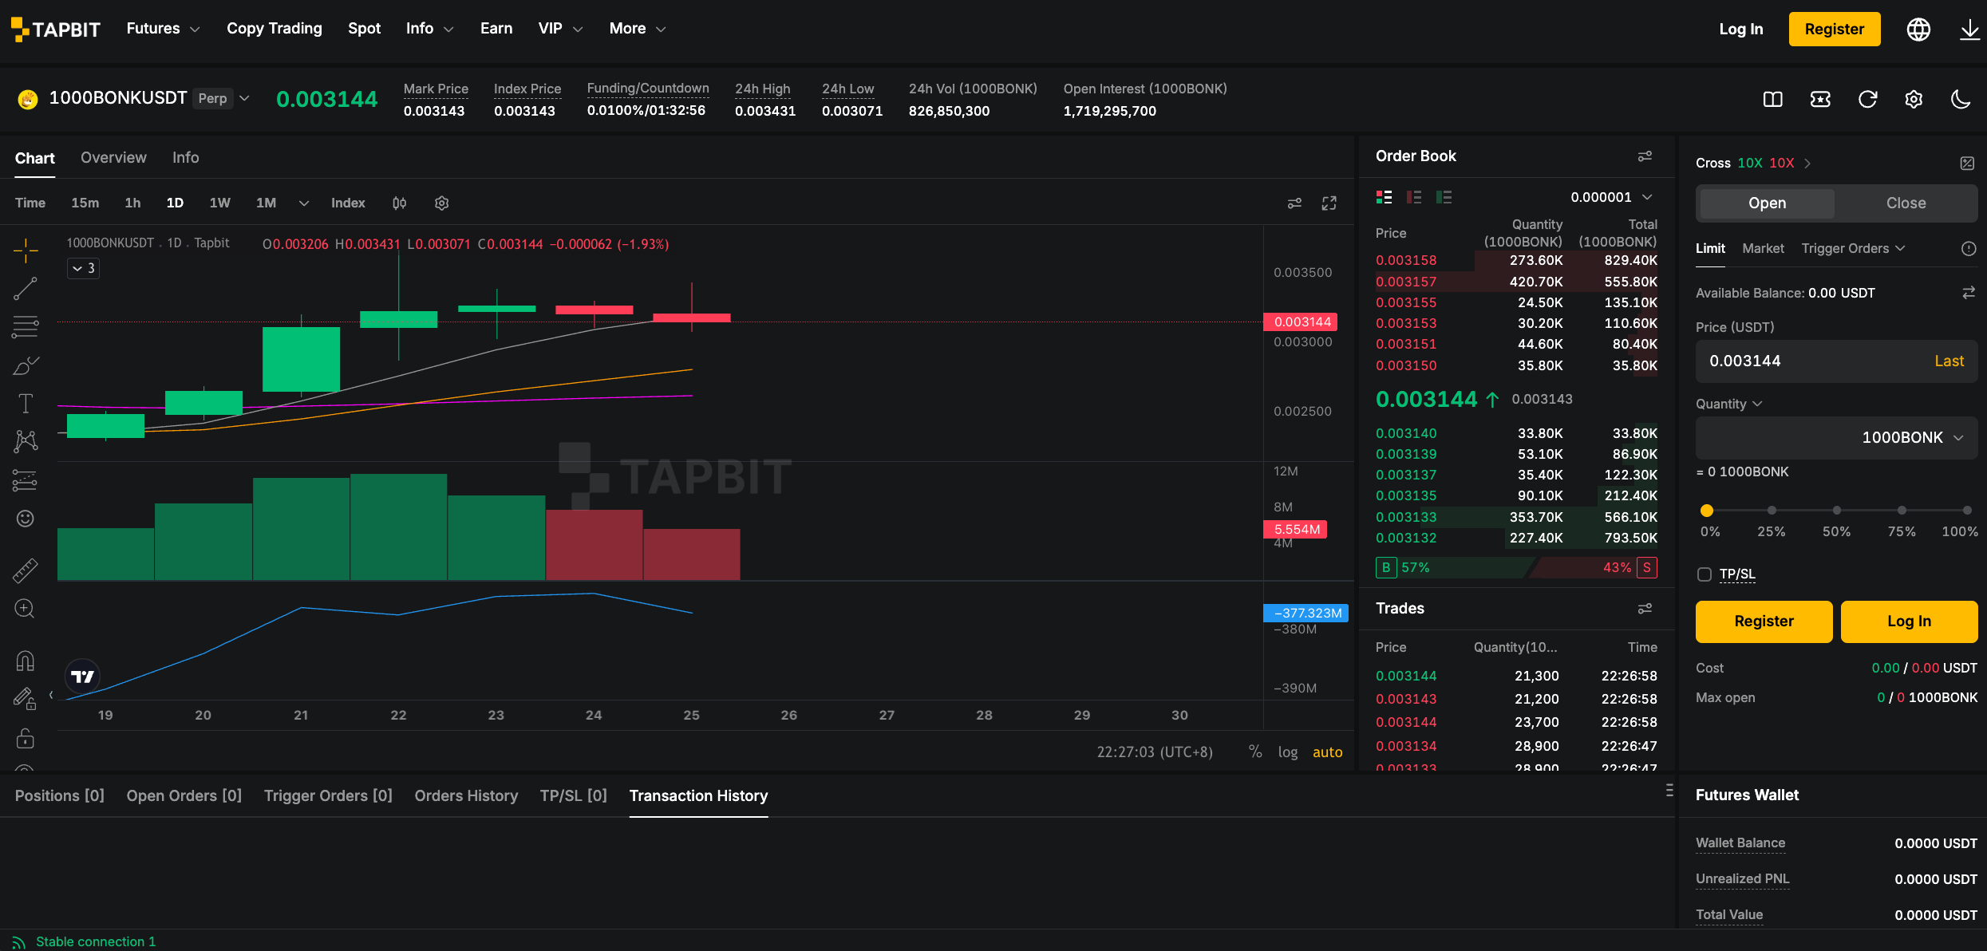The image size is (1987, 951).
Task: Toggle magnet mode for drawings
Action: (x=26, y=661)
